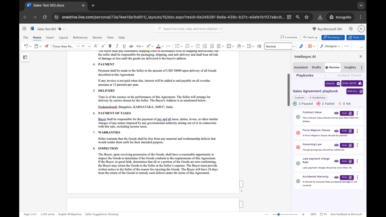Open the Microsoft 365 app launcher grid
The image size is (386, 217).
(x=24, y=29)
